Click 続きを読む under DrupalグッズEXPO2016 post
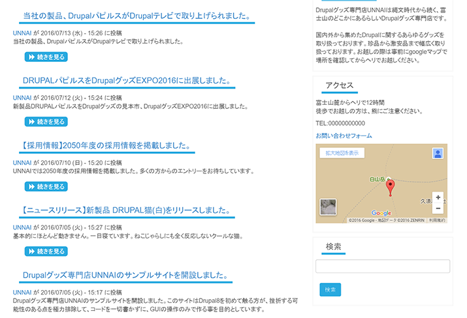 pyautogui.click(x=46, y=121)
